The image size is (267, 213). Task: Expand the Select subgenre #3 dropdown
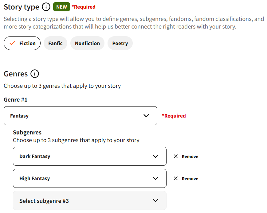[x=90, y=200]
